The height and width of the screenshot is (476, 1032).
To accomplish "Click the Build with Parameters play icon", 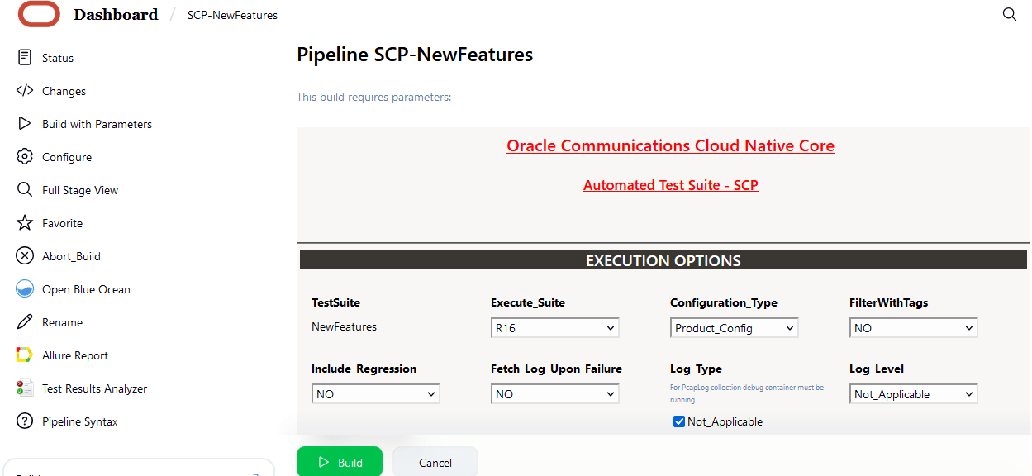I will (x=25, y=124).
